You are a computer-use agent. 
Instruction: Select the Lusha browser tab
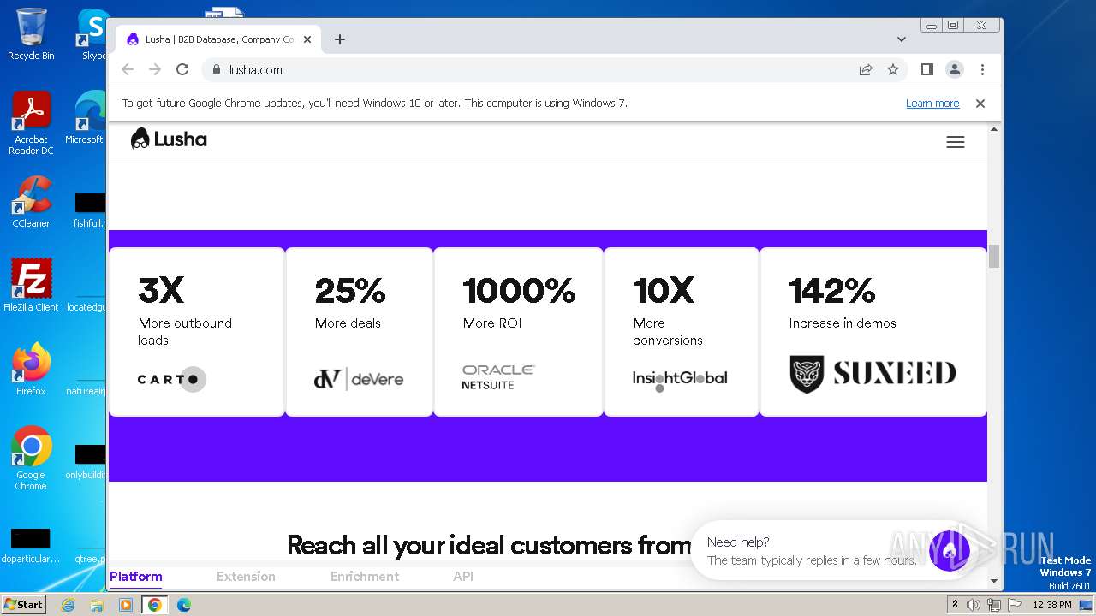[x=218, y=39]
